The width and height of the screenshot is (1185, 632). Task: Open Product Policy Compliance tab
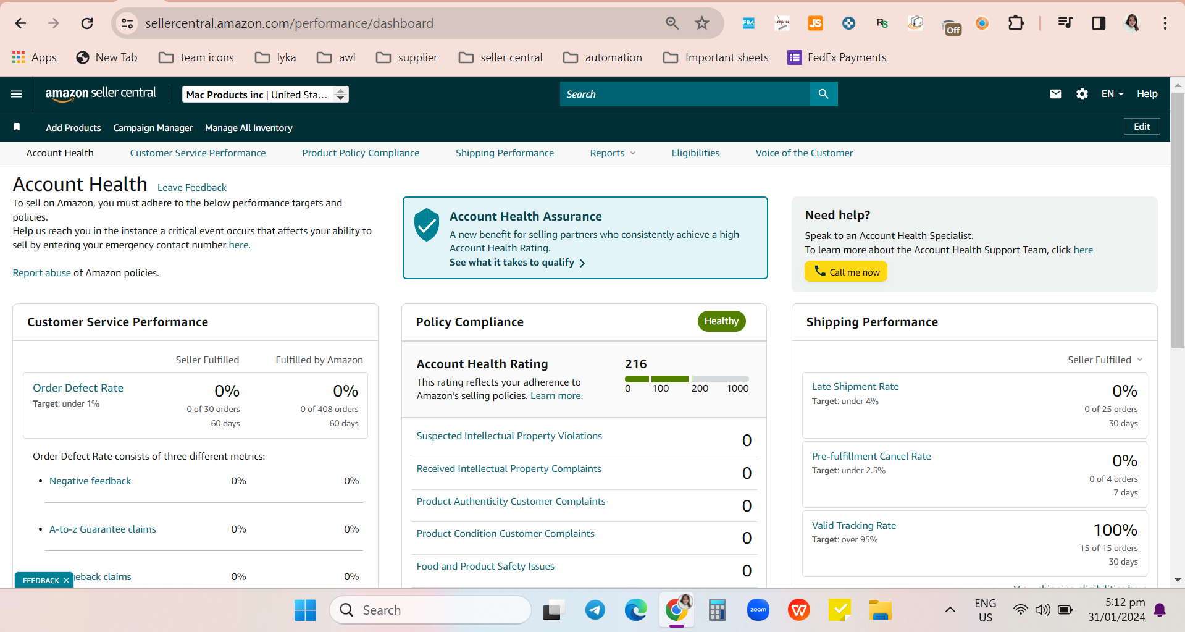(361, 153)
